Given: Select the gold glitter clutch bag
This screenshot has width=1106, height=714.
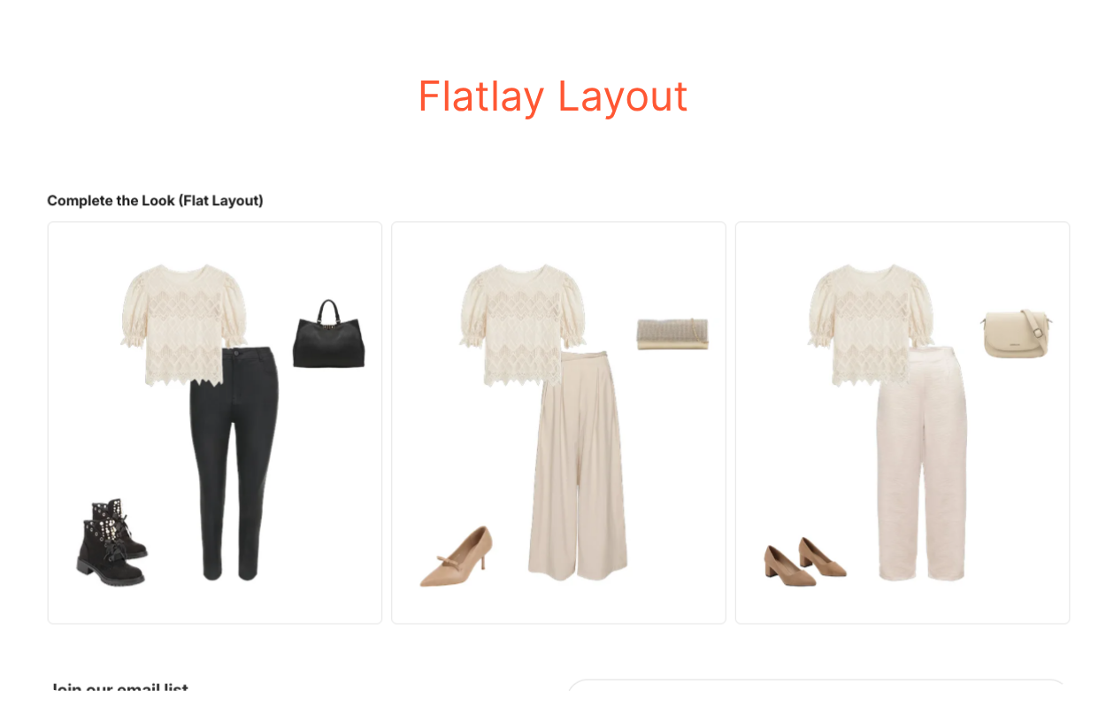Looking at the screenshot, I should (672, 334).
